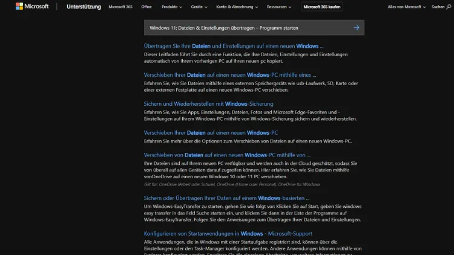Expand the Geräte dropdown

[x=199, y=7]
